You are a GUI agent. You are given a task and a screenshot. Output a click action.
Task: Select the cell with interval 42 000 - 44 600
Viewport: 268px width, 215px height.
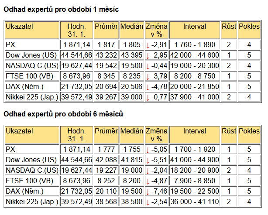click(195, 55)
